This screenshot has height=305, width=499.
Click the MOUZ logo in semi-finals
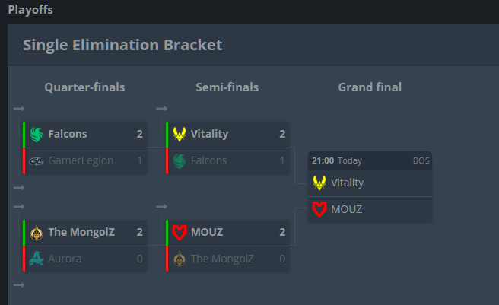[180, 232]
